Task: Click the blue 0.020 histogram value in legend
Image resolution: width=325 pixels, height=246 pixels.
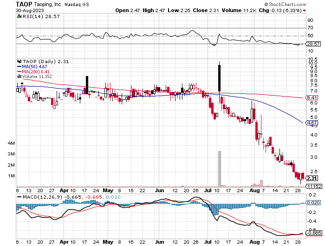Action: point(113,197)
